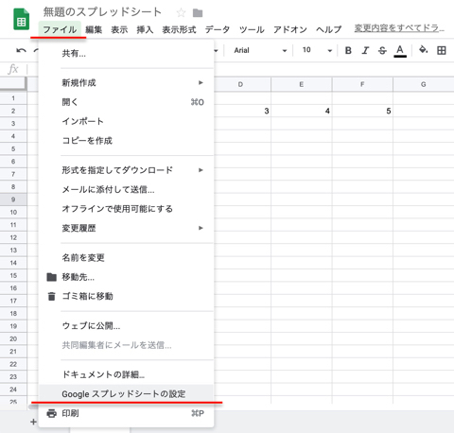Select column G header
Screen dimensions: 454x433
tap(423, 84)
